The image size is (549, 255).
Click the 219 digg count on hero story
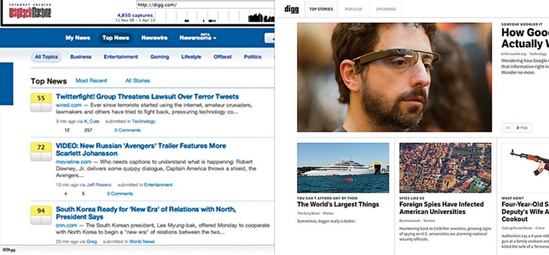click(x=508, y=127)
